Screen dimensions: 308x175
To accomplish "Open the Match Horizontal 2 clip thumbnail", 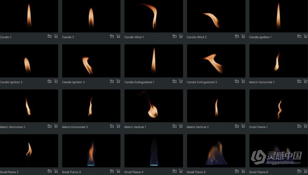I will pos(29,105).
